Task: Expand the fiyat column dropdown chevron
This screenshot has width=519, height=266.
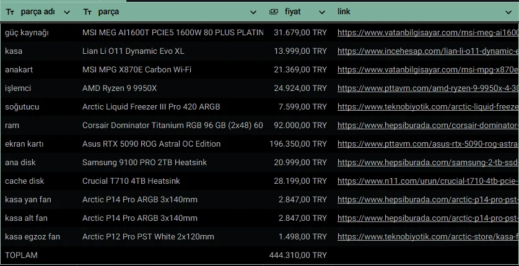Action: 321,12
